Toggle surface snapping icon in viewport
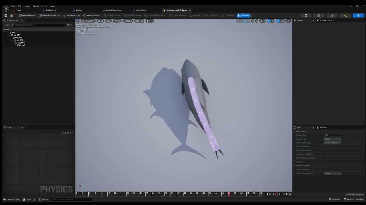 pyautogui.click(x=257, y=21)
